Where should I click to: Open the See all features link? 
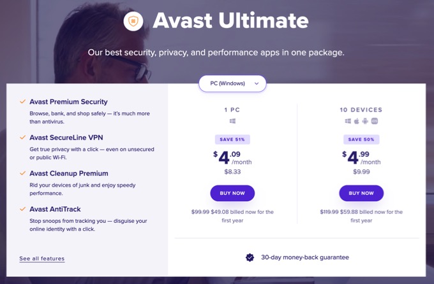pos(41,259)
